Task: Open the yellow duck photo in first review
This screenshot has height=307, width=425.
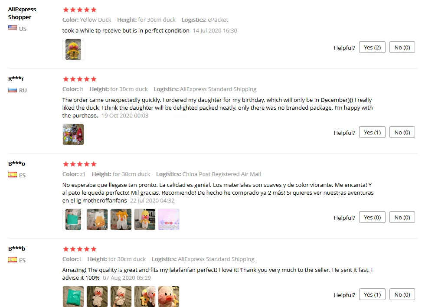Action: tap(73, 49)
